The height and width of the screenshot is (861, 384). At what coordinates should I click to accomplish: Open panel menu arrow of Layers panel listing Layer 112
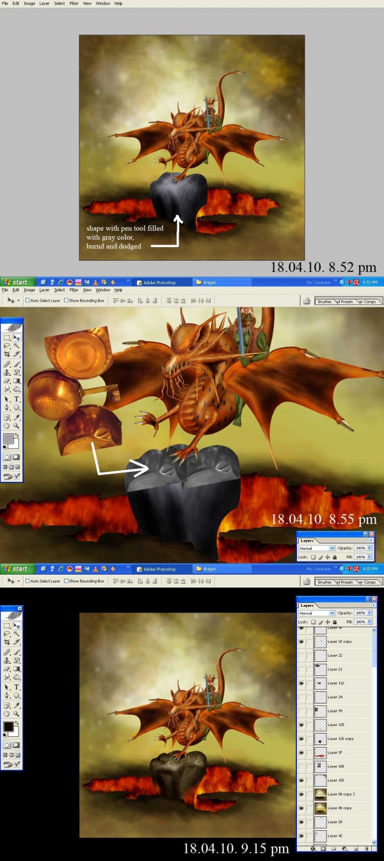click(x=374, y=606)
